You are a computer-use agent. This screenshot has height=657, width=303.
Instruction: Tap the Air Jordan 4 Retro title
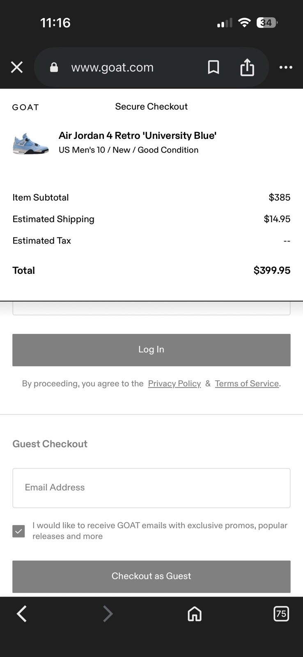pyautogui.click(x=138, y=136)
